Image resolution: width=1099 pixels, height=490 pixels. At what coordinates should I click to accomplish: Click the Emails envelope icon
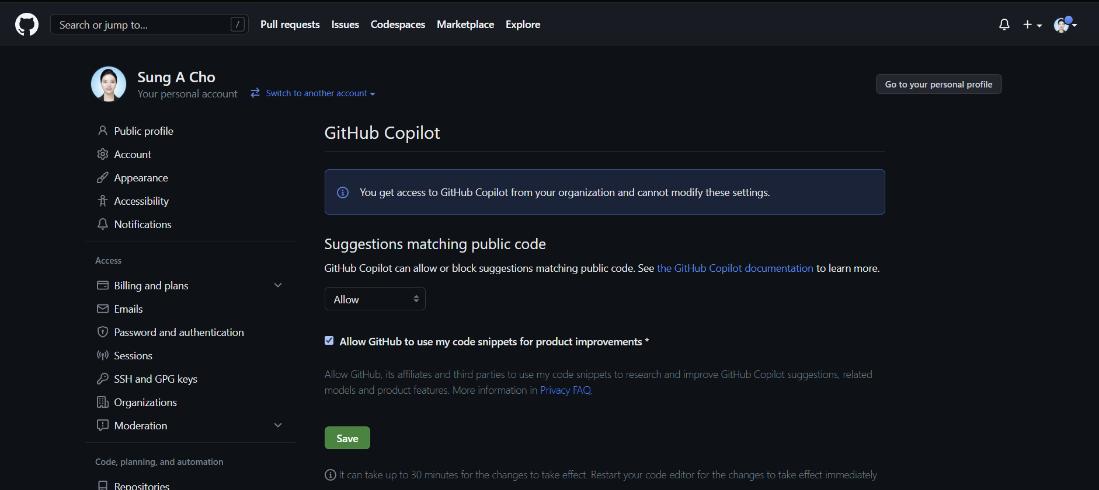103,309
